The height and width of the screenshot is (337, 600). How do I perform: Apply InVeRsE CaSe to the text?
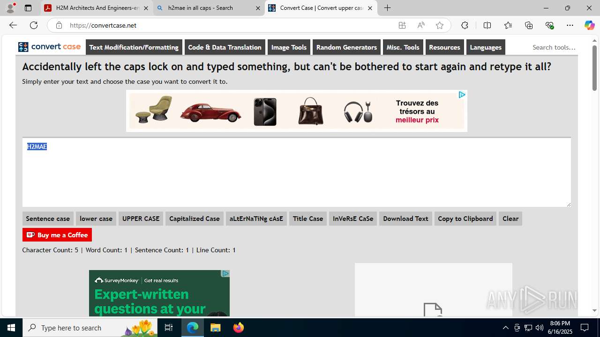coord(353,219)
